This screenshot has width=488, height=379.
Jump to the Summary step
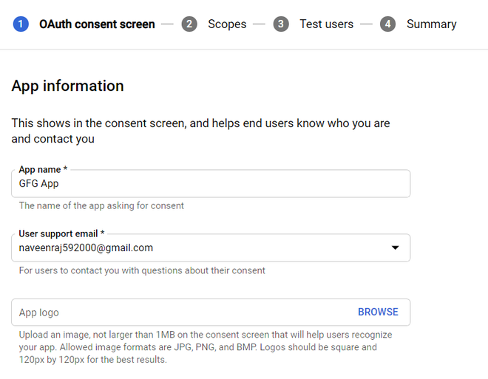(431, 24)
